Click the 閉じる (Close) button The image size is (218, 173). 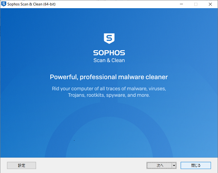[196, 165]
